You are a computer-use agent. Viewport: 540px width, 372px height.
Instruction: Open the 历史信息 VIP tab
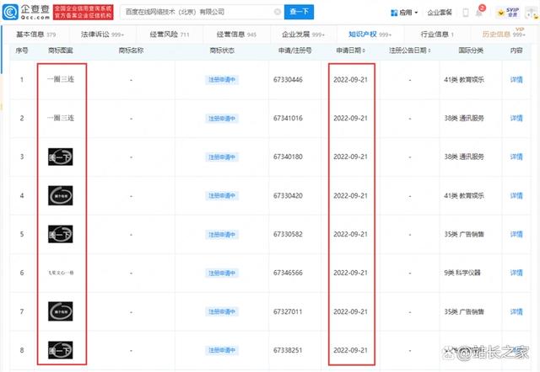tap(504, 34)
